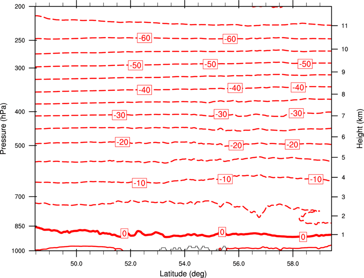Click the rightmost -20 contour label
364x278 pixels.
point(292,145)
